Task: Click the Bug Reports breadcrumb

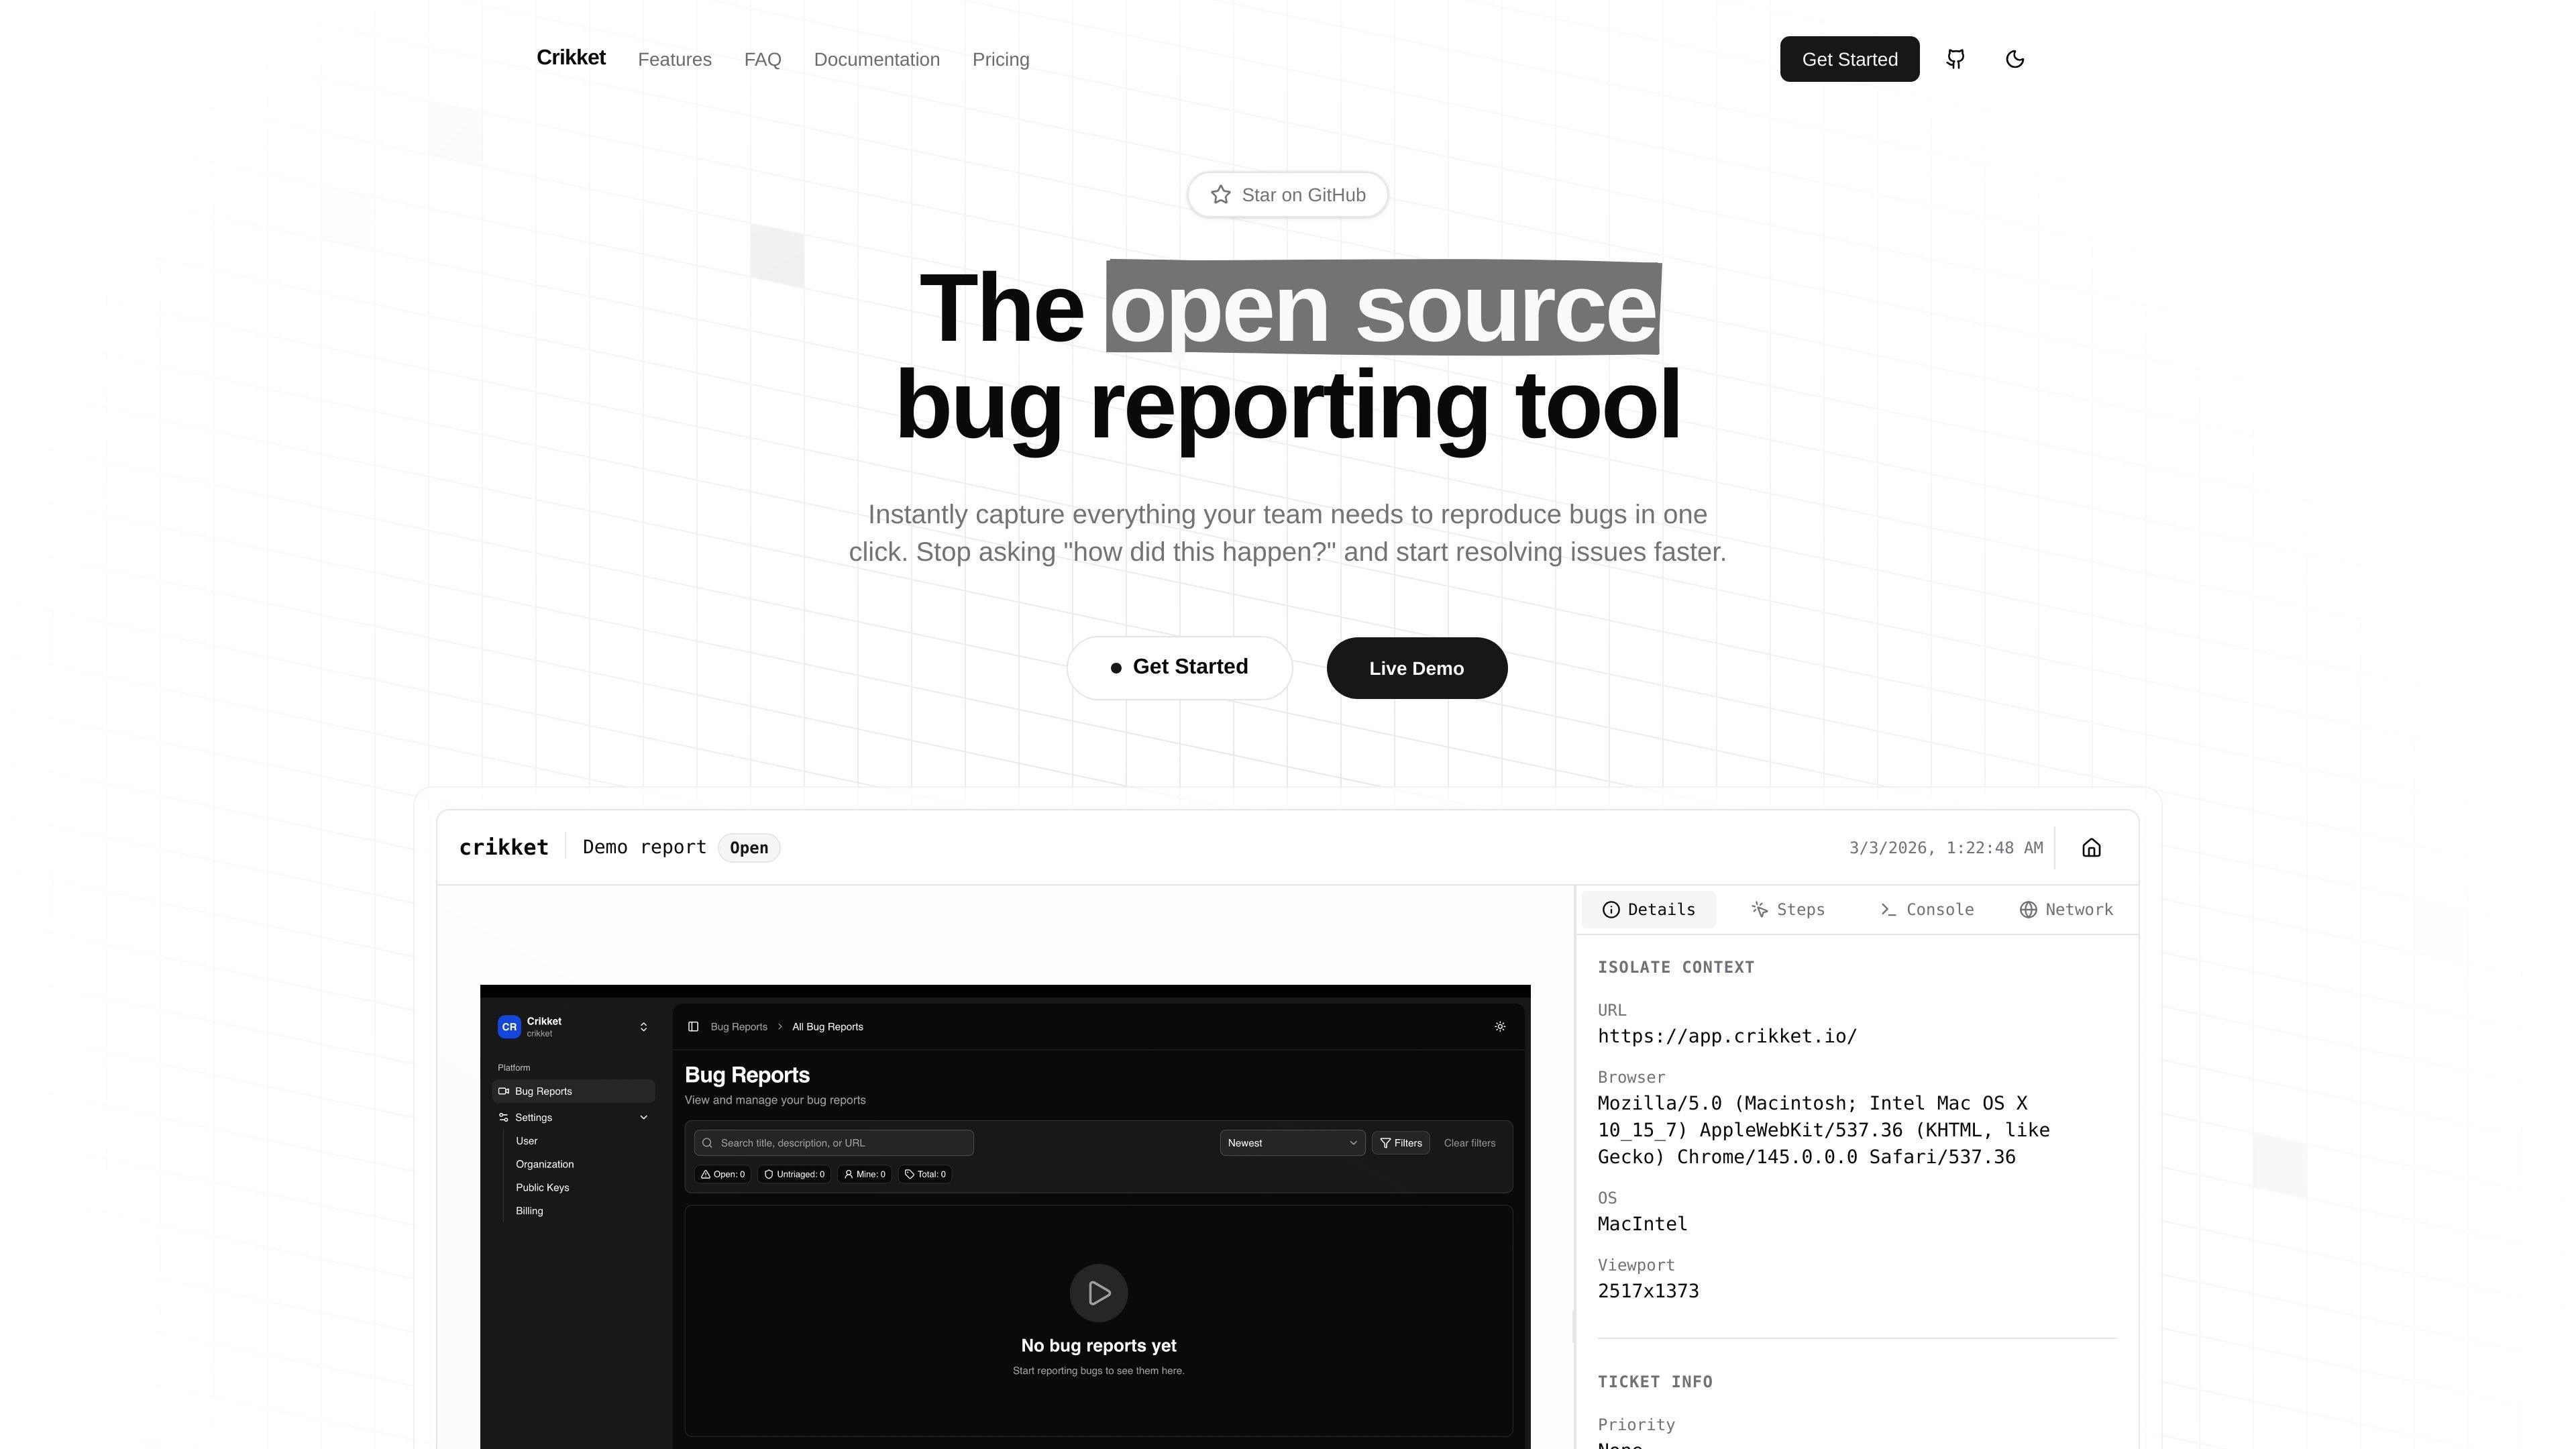Action: (x=738, y=1027)
